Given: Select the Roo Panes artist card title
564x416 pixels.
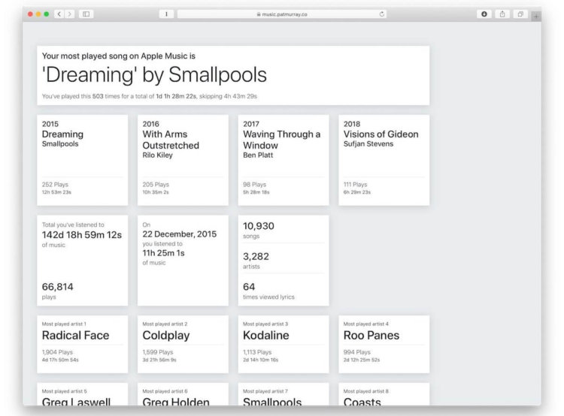Looking at the screenshot, I should (x=371, y=336).
